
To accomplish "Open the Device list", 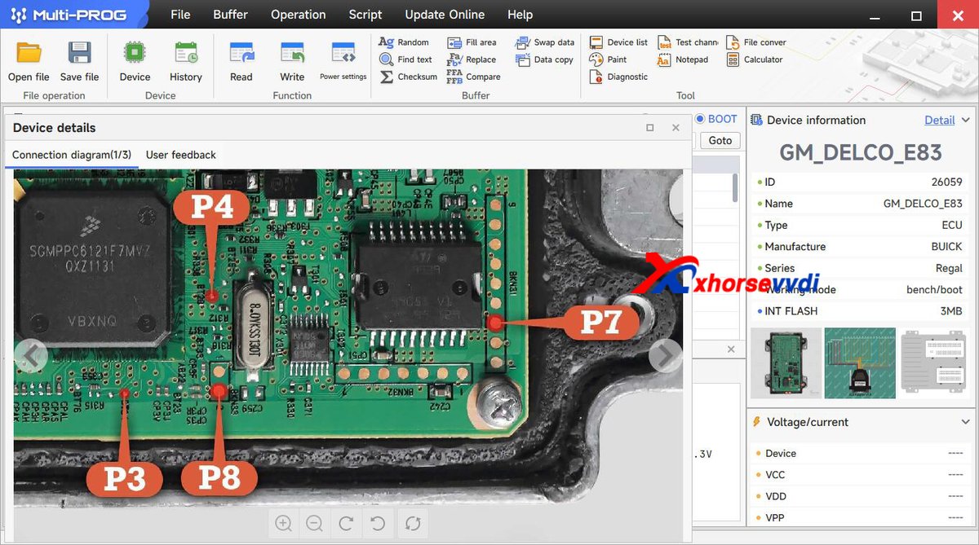I will click(x=618, y=42).
